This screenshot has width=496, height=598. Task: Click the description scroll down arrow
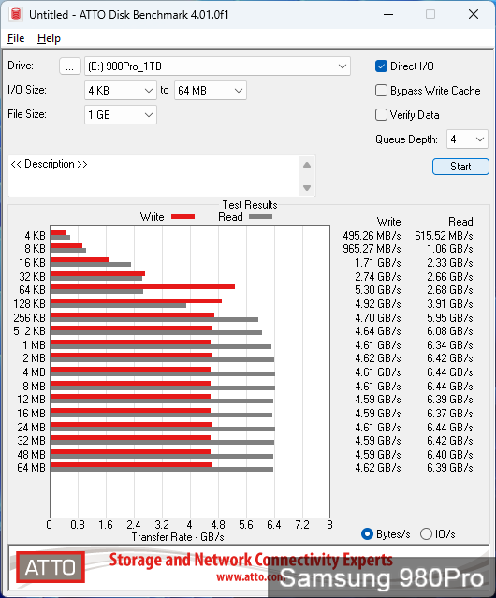[307, 188]
